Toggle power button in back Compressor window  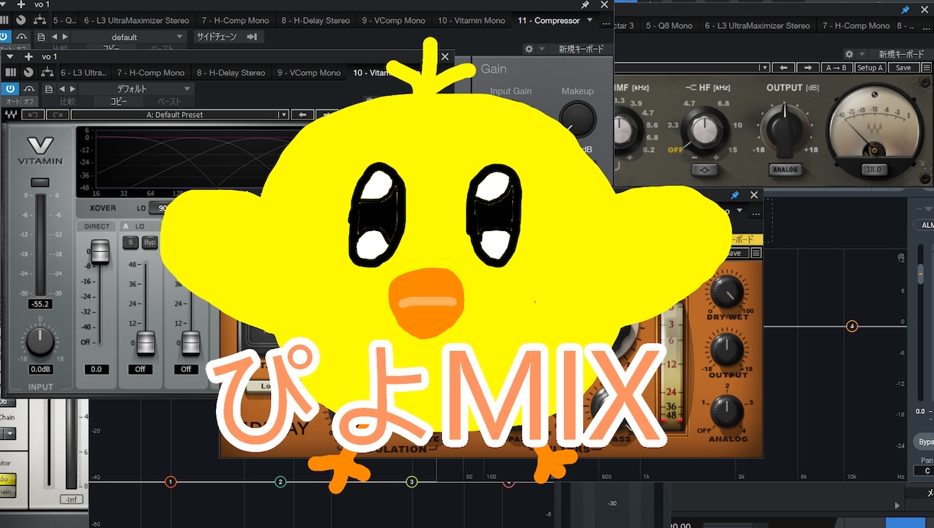[x=4, y=37]
